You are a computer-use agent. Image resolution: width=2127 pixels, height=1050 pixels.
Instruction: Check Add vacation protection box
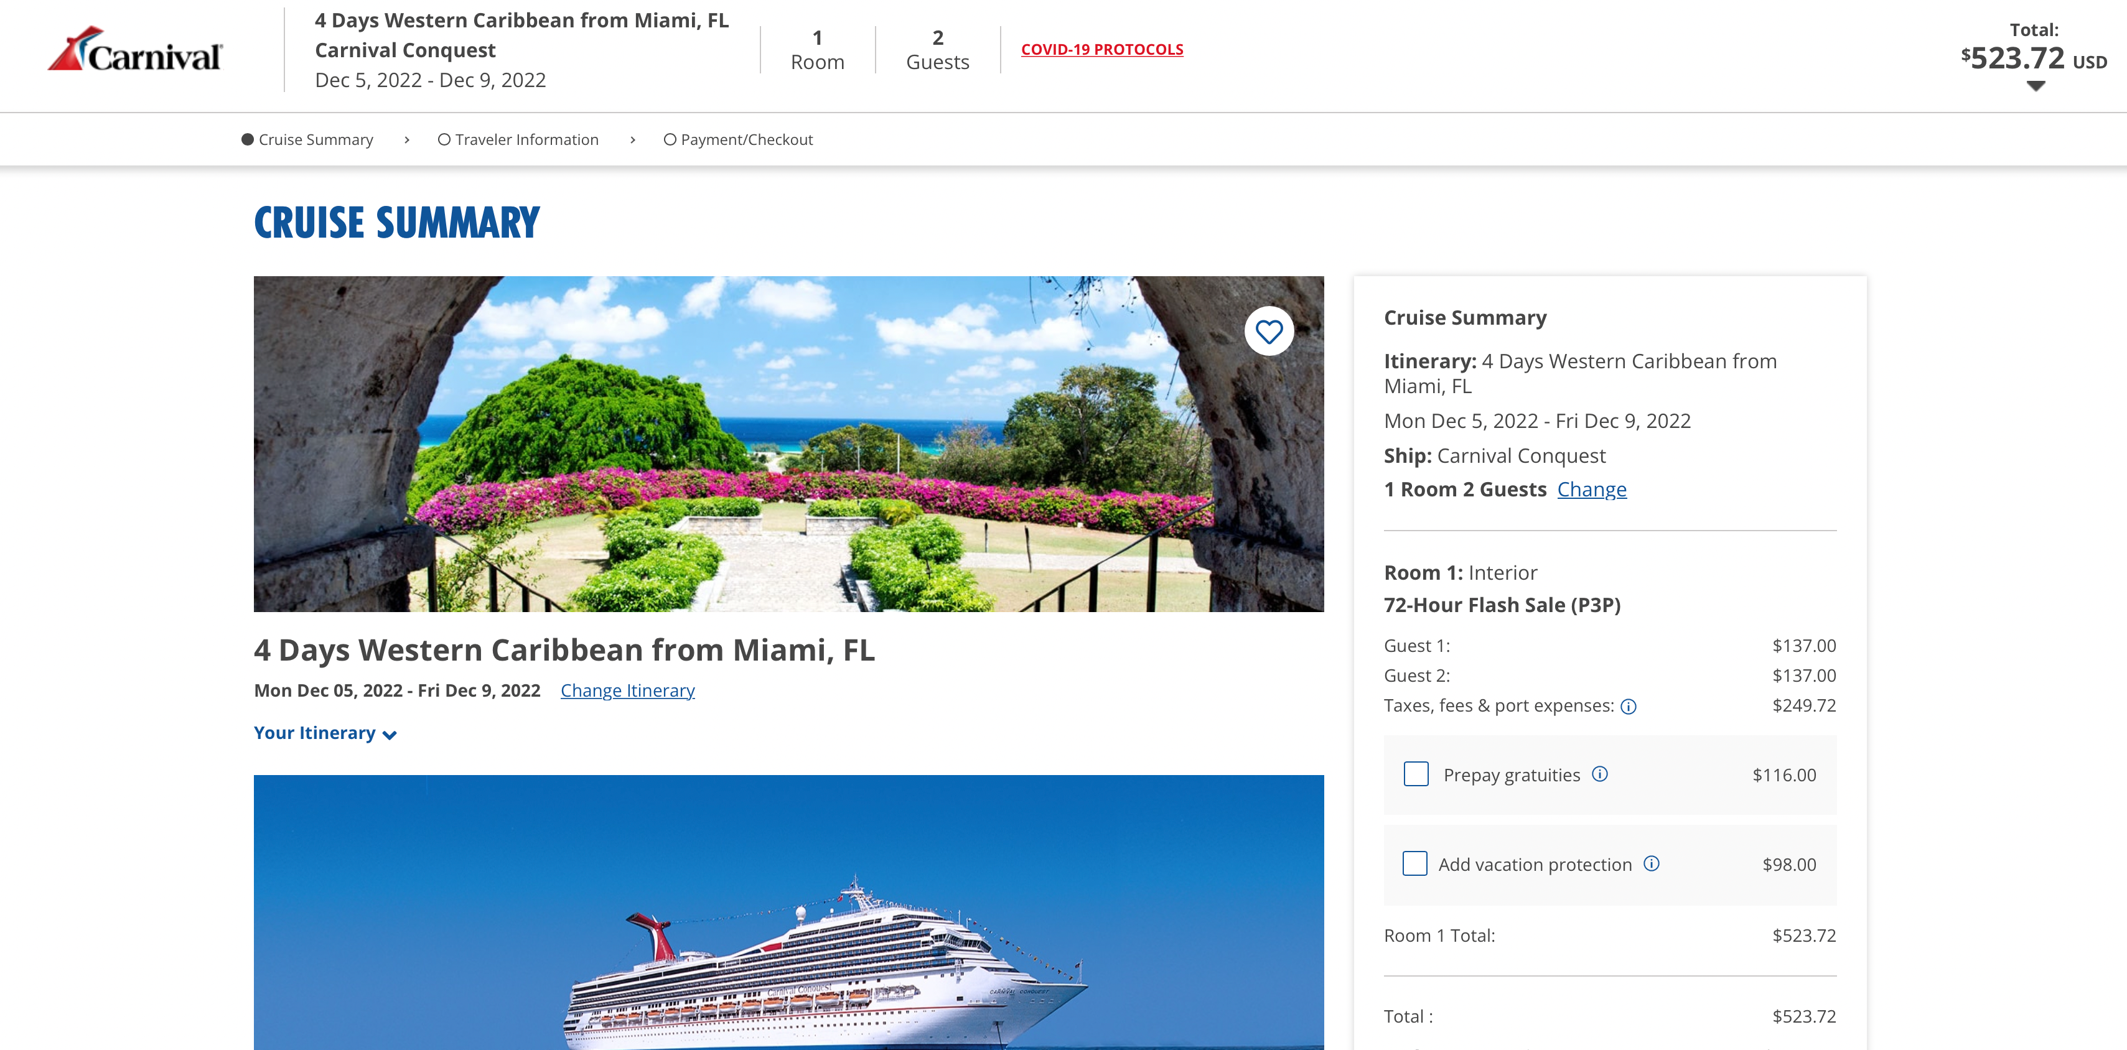pos(1414,863)
